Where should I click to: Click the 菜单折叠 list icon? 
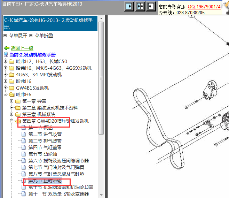coord(31,36)
